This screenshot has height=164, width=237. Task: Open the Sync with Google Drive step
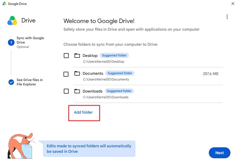tap(30, 40)
